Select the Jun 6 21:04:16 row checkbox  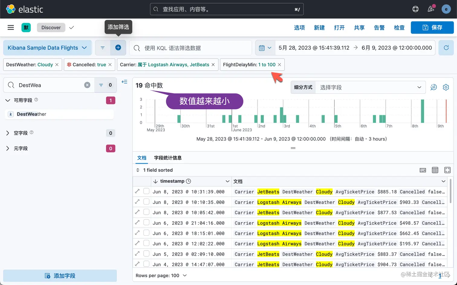point(146,222)
